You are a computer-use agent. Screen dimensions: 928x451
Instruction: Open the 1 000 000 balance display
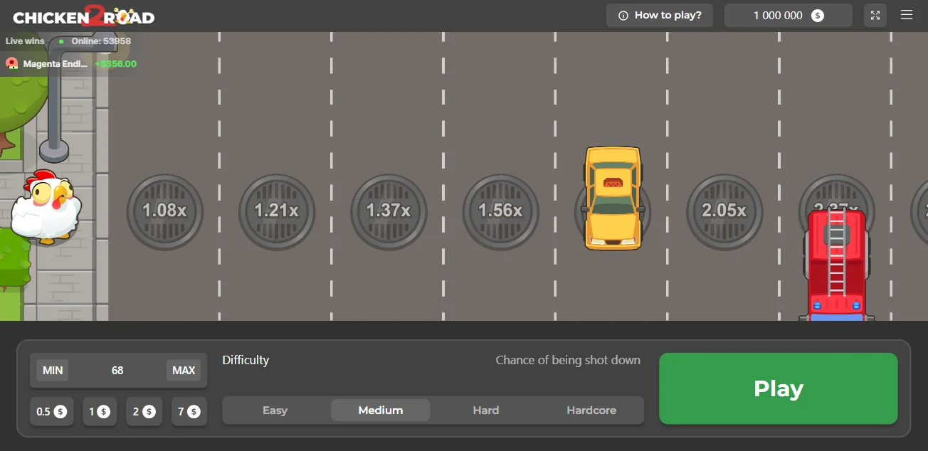[789, 16]
